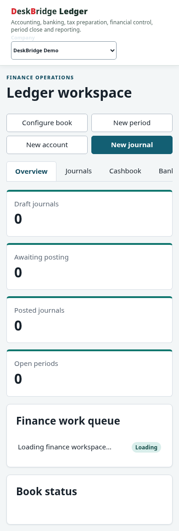Start a New period

click(132, 123)
